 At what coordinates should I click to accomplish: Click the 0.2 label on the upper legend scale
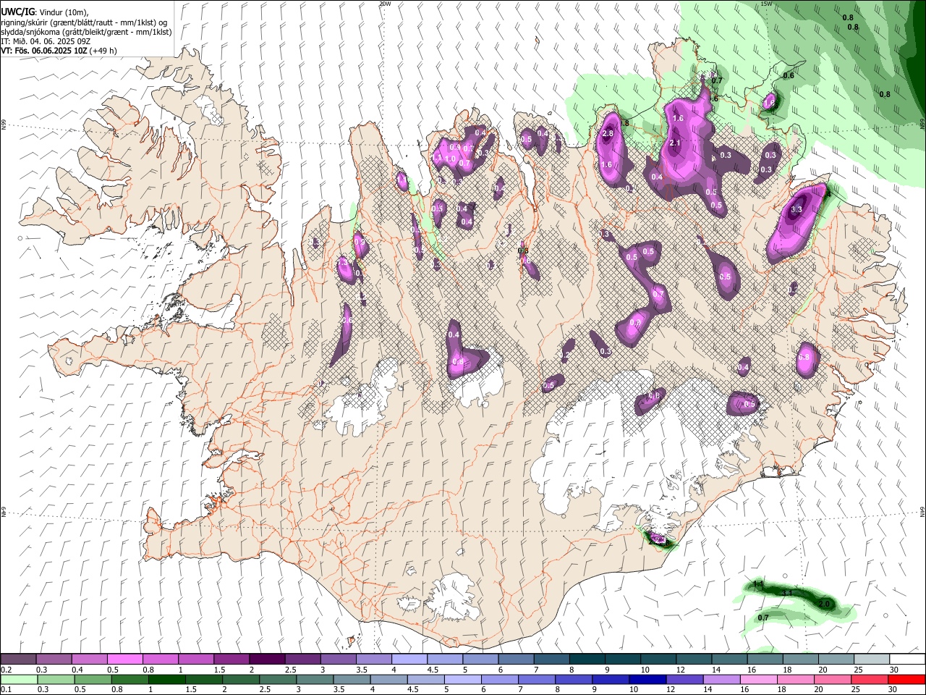pos(6,670)
